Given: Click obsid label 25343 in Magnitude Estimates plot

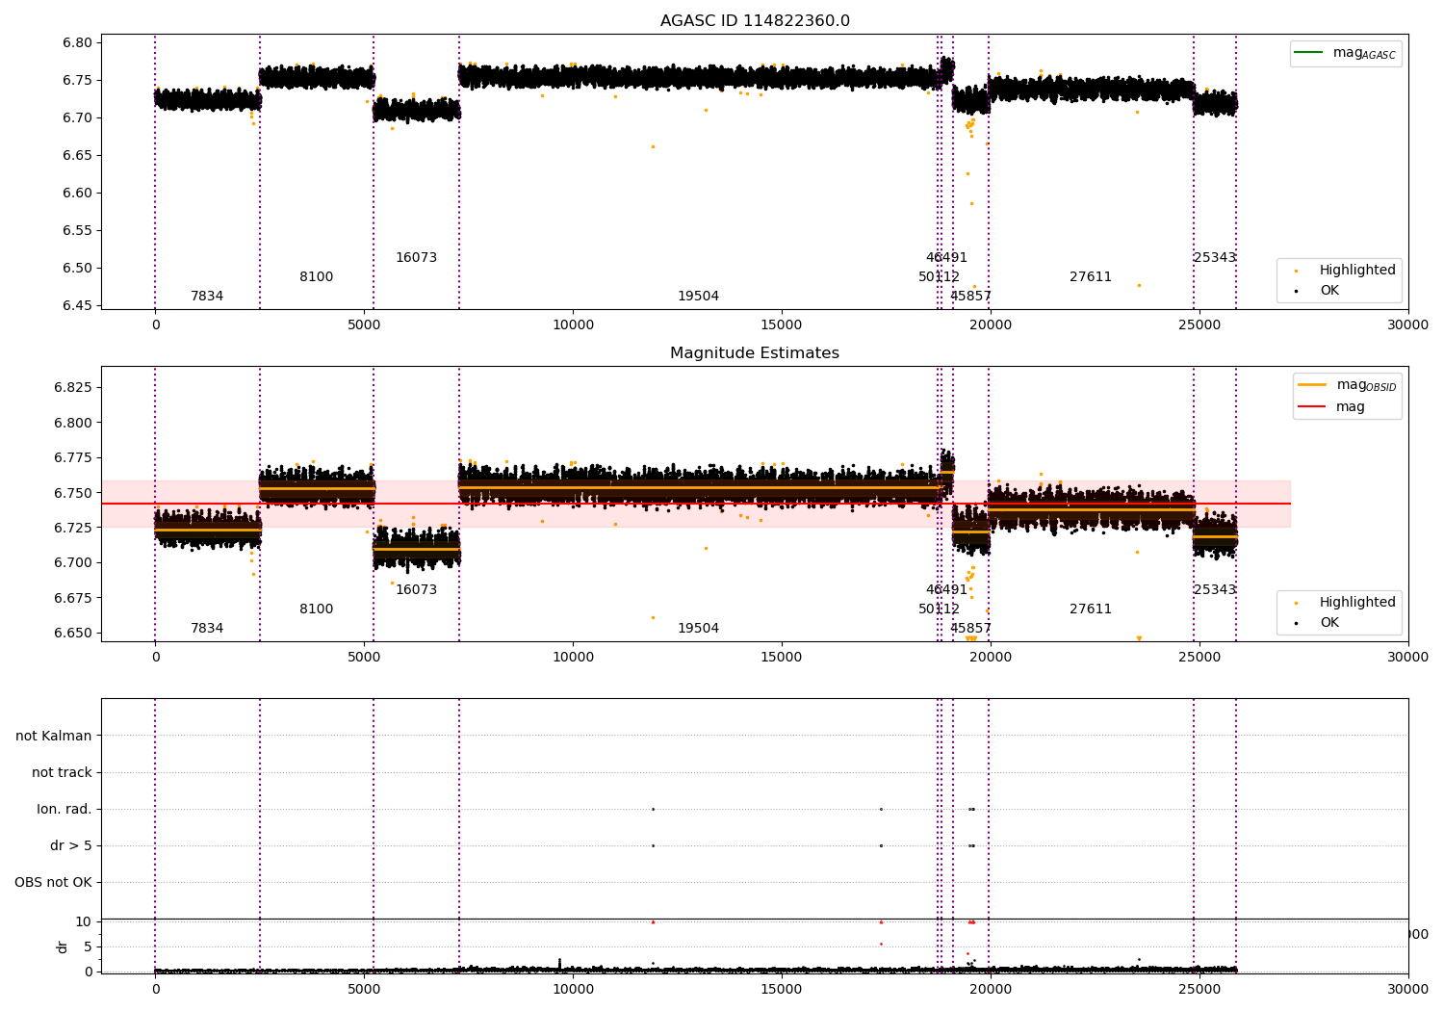Looking at the screenshot, I should tap(1215, 590).
